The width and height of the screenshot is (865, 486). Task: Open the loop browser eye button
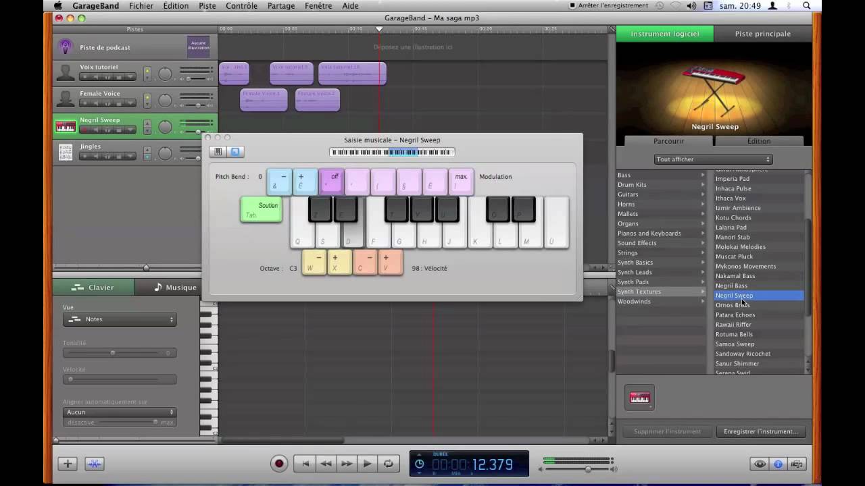click(x=760, y=464)
